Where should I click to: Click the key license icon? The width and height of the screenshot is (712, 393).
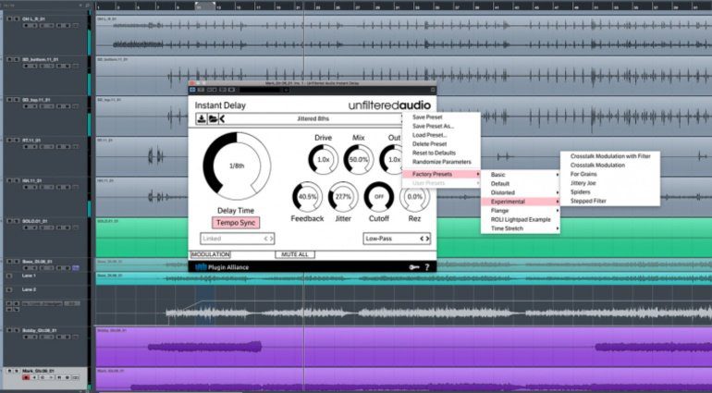click(412, 266)
